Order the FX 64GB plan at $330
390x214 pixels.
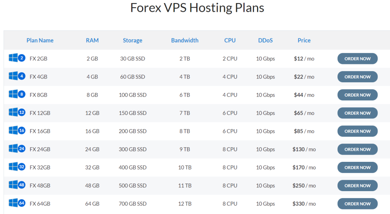coord(357,204)
